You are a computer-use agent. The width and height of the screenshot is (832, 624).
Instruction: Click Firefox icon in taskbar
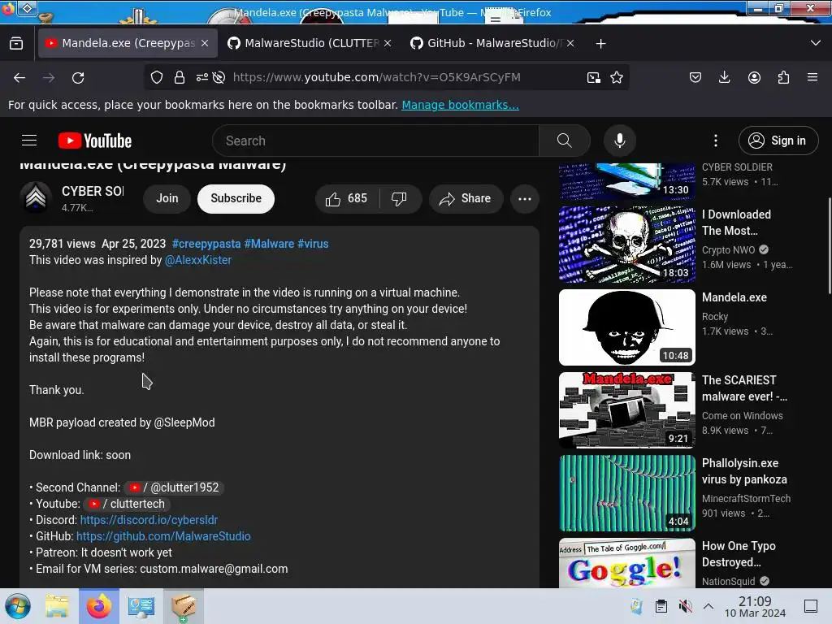98,606
